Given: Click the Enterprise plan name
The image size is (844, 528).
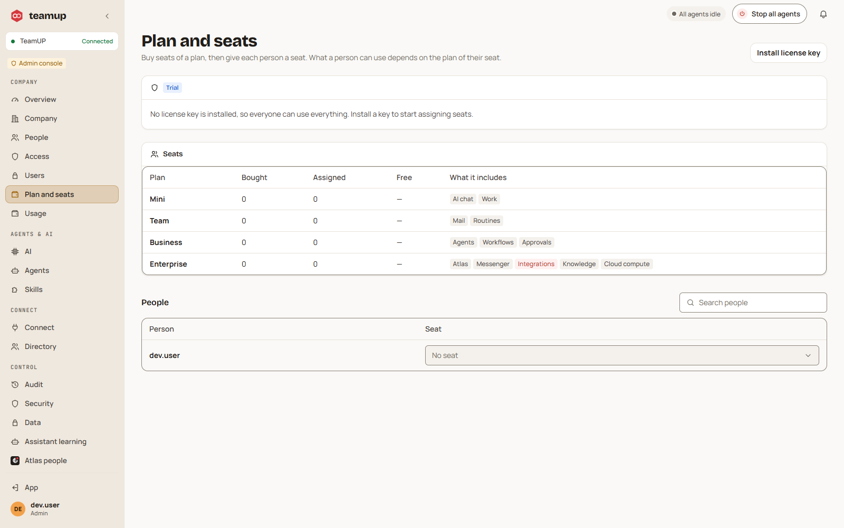Looking at the screenshot, I should [168, 264].
